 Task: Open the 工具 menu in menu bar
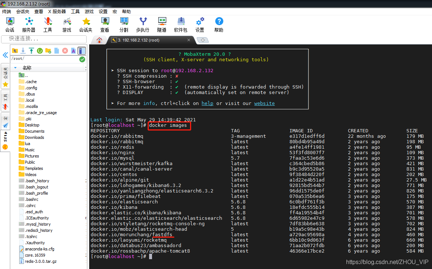click(75, 12)
